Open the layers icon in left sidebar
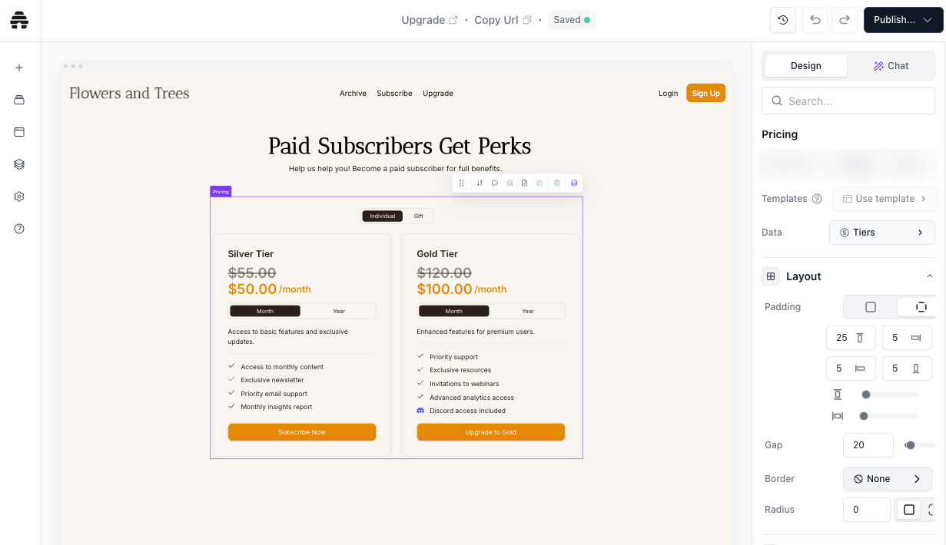 19,164
